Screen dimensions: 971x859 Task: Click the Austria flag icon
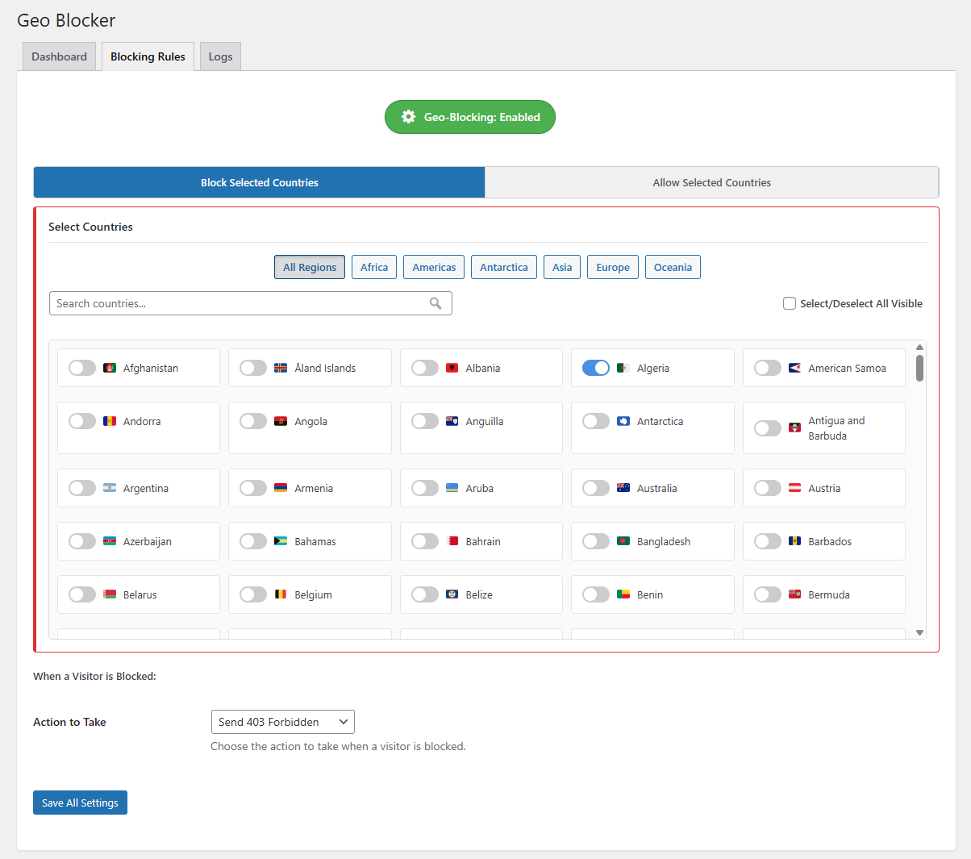pos(794,488)
